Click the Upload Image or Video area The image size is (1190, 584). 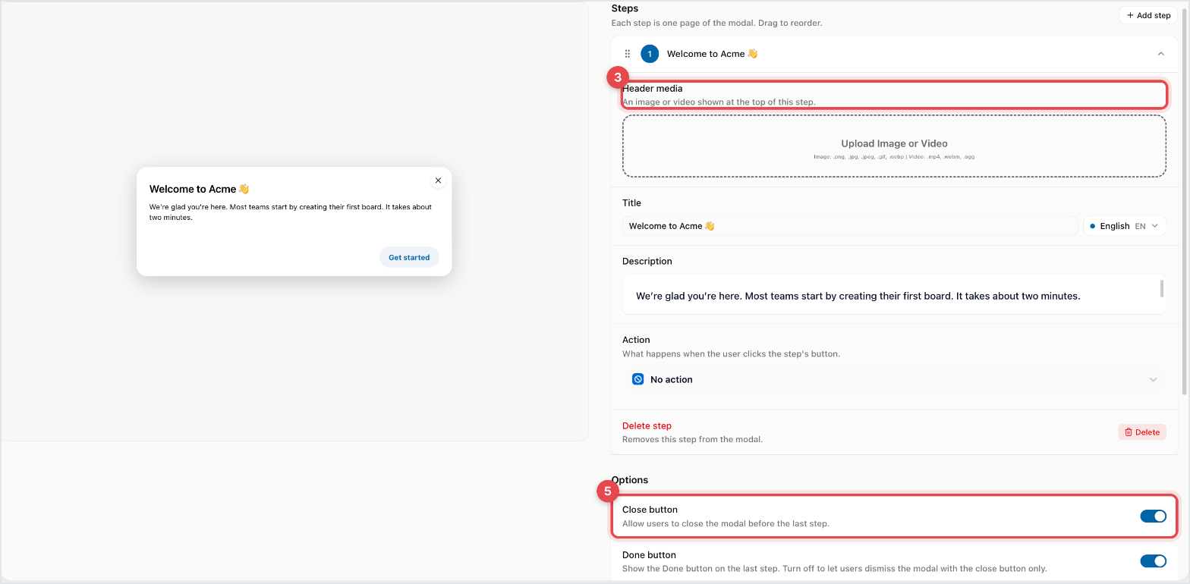point(894,146)
